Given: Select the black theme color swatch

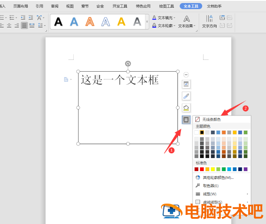Looking at the screenshot, I should pyautogui.click(x=202, y=132).
